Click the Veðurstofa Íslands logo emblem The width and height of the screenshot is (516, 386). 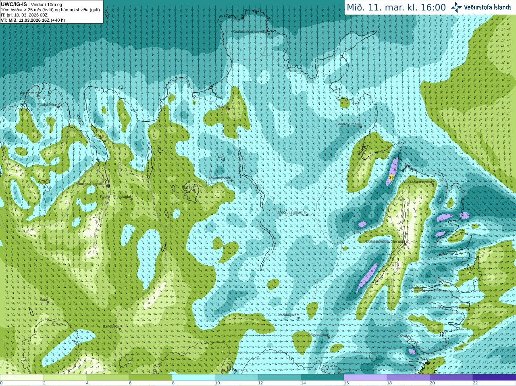click(x=456, y=7)
